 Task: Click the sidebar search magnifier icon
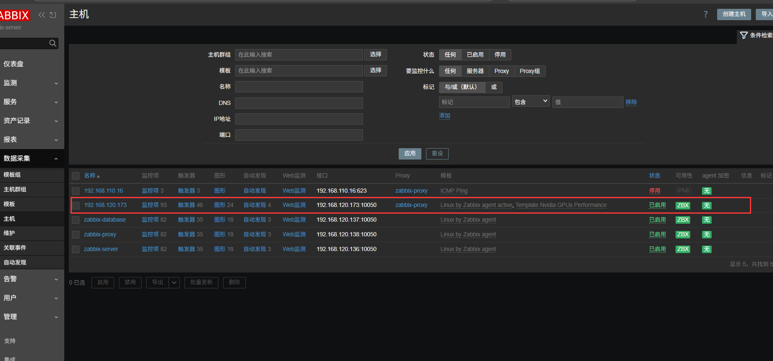pos(53,43)
